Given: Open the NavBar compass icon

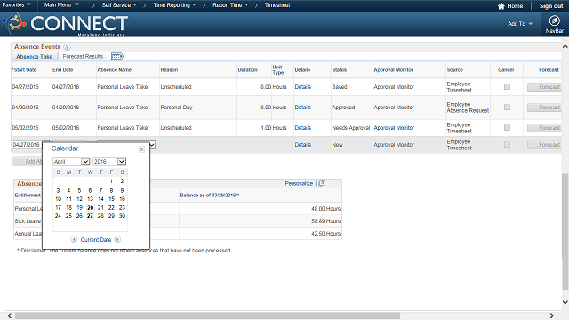Looking at the screenshot, I should 554,20.
